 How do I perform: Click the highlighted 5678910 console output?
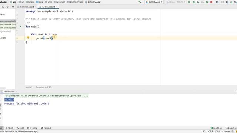click(x=9, y=99)
